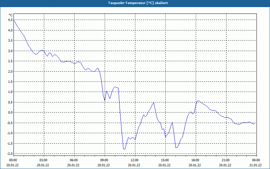Click the '00:00' time label above 21.01.22
Image resolution: width=270 pixels, height=169 pixels.
point(256,160)
